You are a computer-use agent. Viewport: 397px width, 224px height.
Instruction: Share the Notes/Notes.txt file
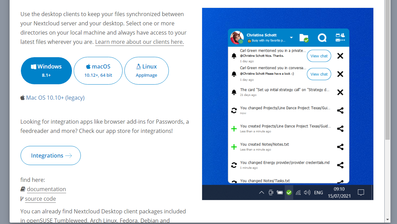[x=340, y=147]
